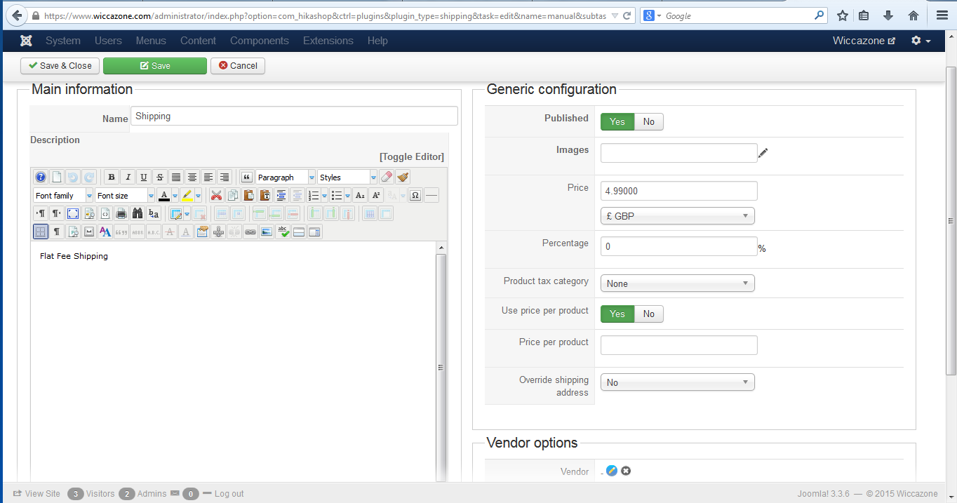Set Use price per product to No
Image resolution: width=957 pixels, height=503 pixels.
649,314
